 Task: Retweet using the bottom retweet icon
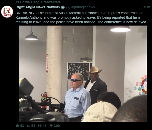29,126
